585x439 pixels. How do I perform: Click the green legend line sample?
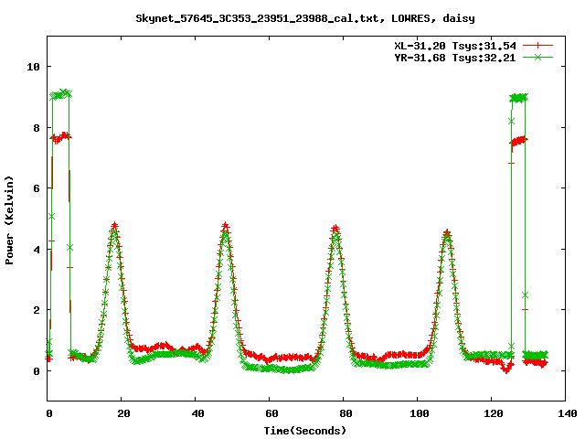click(x=537, y=57)
